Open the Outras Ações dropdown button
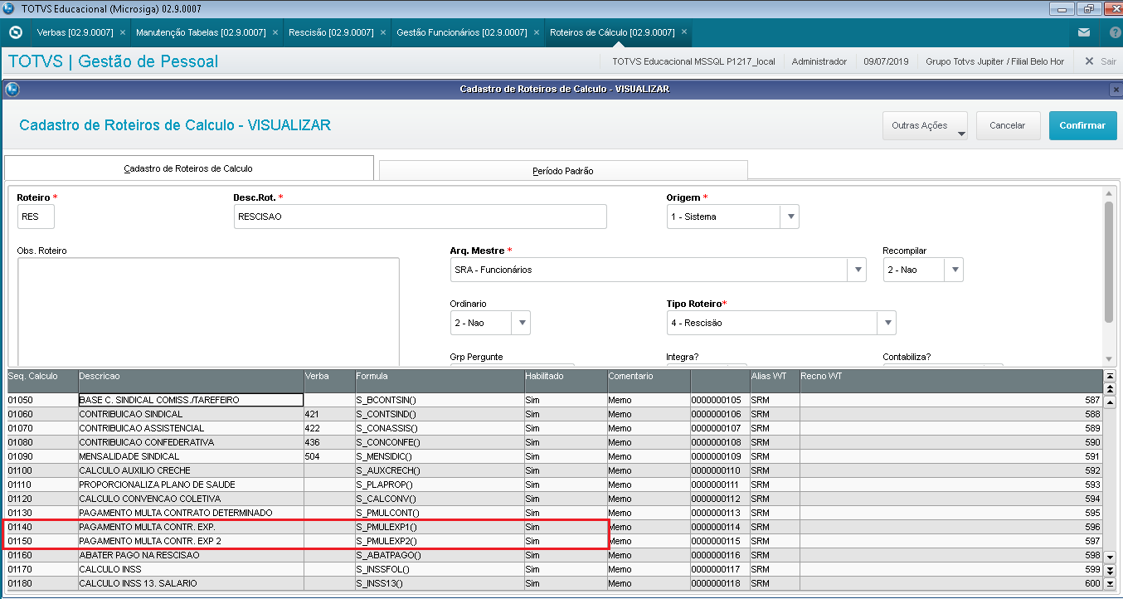Image resolution: width=1123 pixels, height=599 pixels. pyautogui.click(x=926, y=125)
